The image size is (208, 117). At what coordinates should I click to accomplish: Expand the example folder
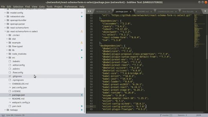click(x=7, y=43)
